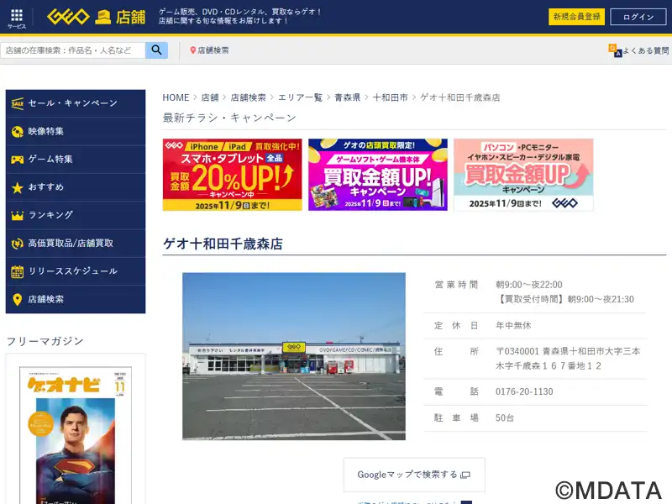Select おすすめ in the sidebar menu
Image resolution: width=672 pixels, height=504 pixels.
point(46,187)
